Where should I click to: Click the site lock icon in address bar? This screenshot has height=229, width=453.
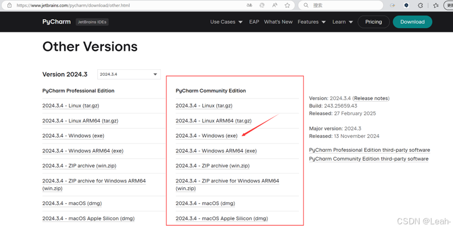click(x=9, y=5)
